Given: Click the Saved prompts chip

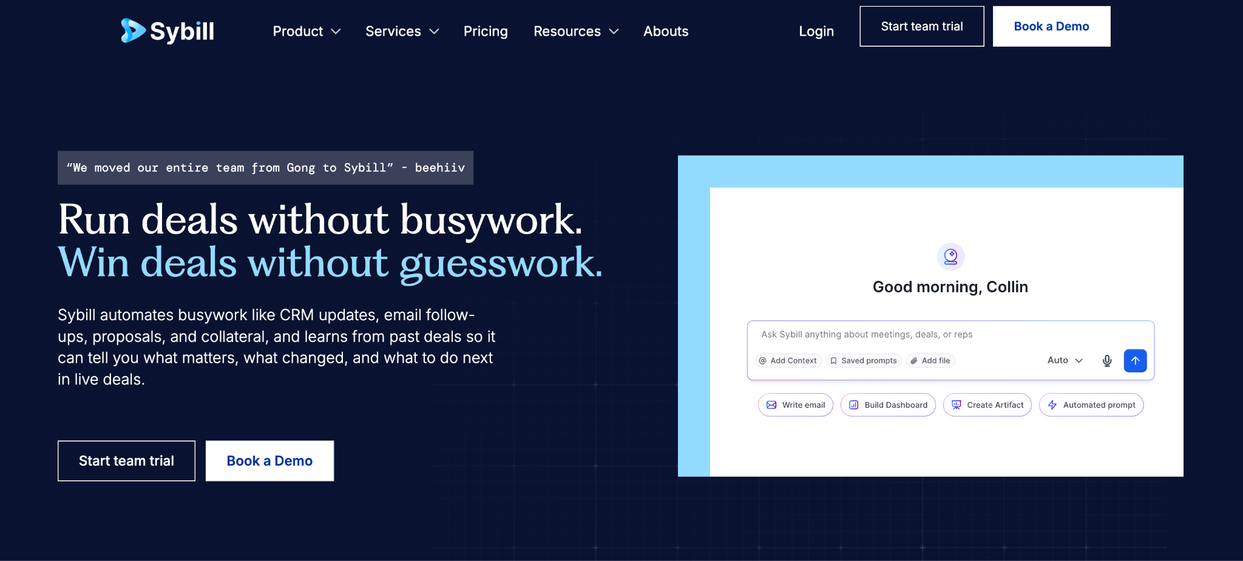Looking at the screenshot, I should [x=864, y=361].
